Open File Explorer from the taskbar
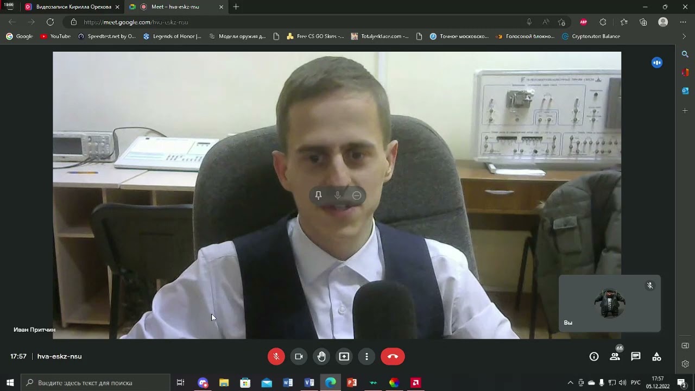Image resolution: width=695 pixels, height=391 pixels. (224, 383)
